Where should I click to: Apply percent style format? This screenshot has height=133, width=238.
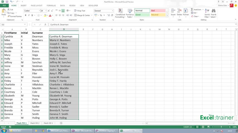click(101, 15)
